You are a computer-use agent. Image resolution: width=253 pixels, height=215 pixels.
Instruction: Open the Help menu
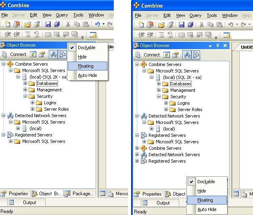246,15
